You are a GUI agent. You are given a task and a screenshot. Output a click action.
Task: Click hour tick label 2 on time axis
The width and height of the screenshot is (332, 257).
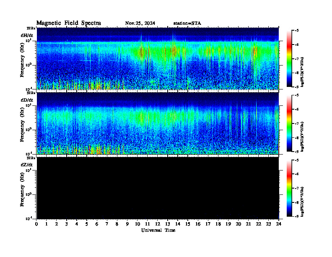(x=57, y=224)
